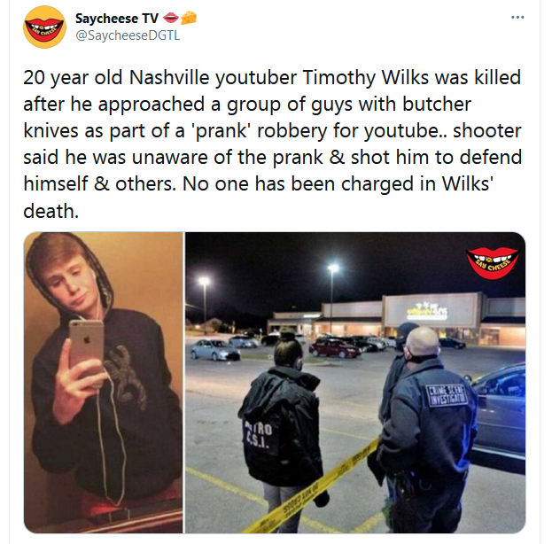552x544 pixels.
Task: Click the Apple logo on the gold iPhone
Action: pyautogui.click(x=87, y=340)
